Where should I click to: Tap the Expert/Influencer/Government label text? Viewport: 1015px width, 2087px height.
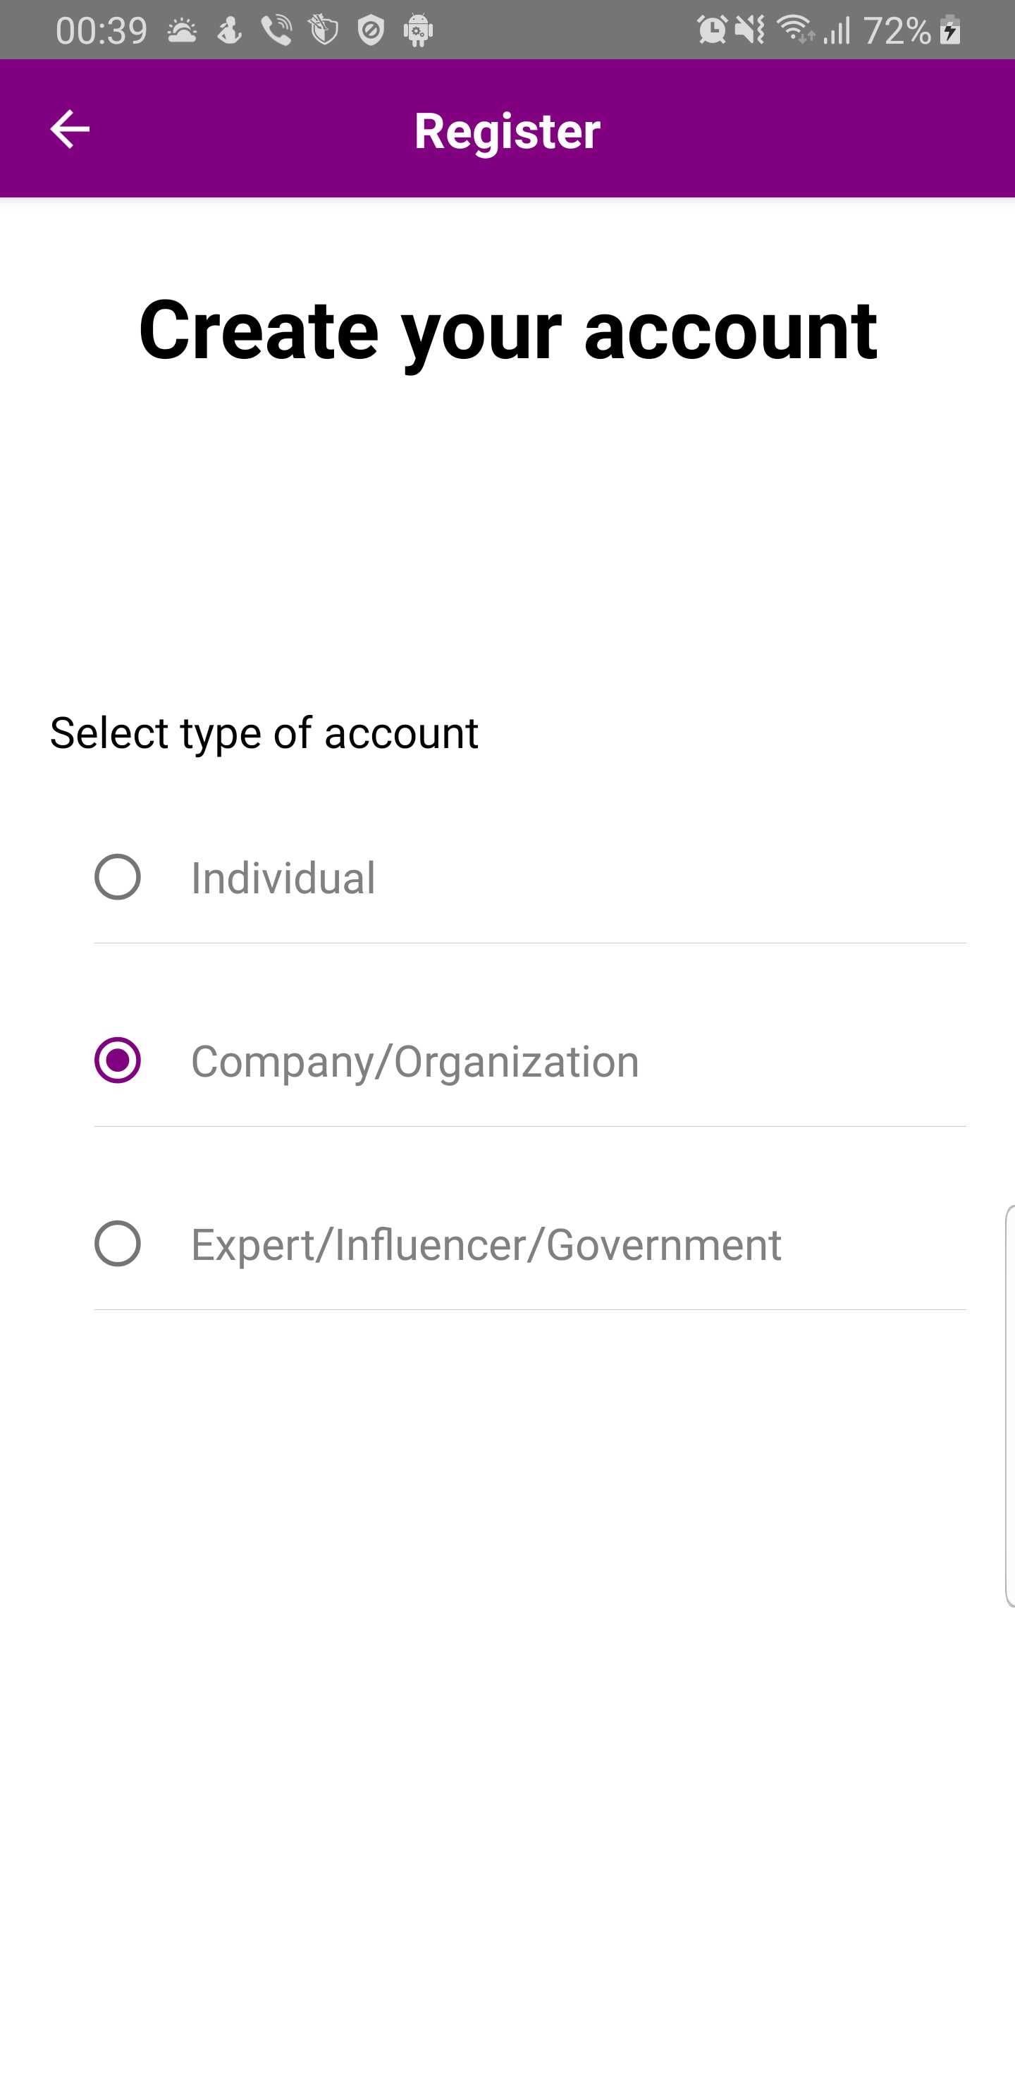click(x=486, y=1244)
